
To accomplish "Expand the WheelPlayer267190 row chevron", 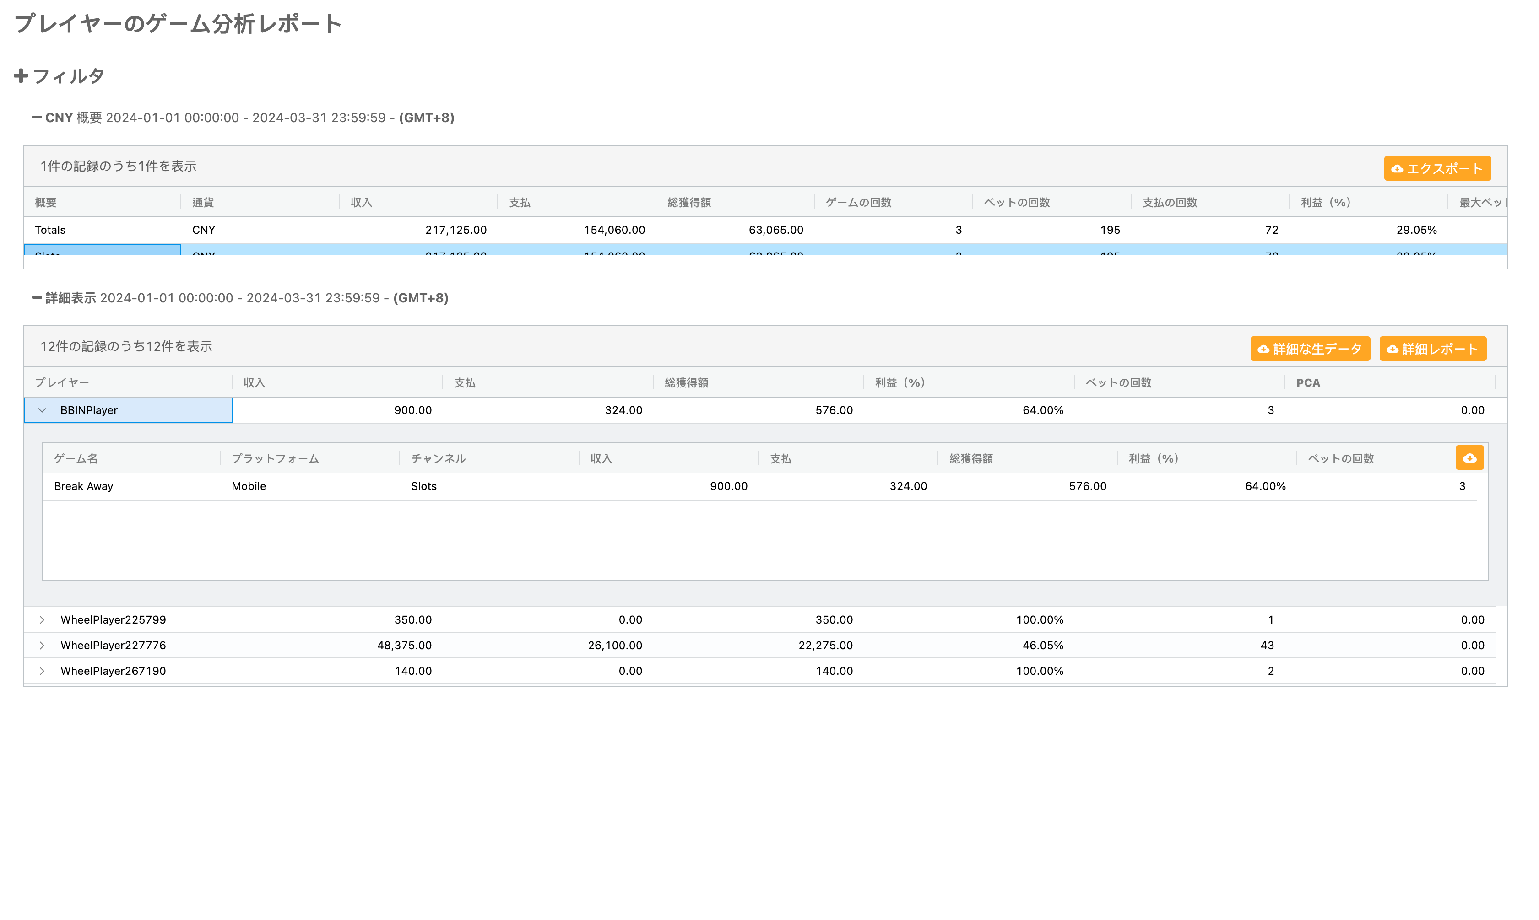I will [42, 671].
